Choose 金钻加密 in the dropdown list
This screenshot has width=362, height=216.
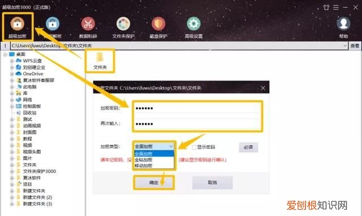tap(154, 159)
